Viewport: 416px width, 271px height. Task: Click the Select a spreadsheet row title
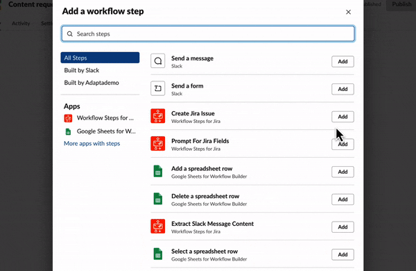pos(205,252)
